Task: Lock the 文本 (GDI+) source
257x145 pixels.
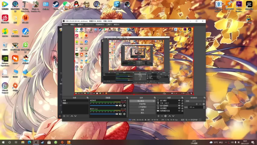Action: coord(182,103)
